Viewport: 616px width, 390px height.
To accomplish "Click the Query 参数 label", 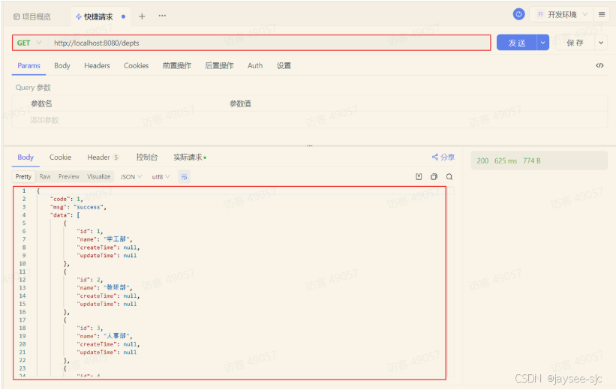I will (x=33, y=88).
